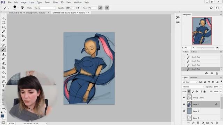Image resolution: width=223 pixels, height=125 pixels.
Task: Select the History Brush tool
Action: click(x=3, y=59)
